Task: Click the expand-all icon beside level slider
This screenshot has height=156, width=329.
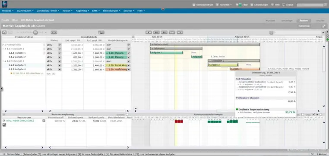Action: [54, 32]
